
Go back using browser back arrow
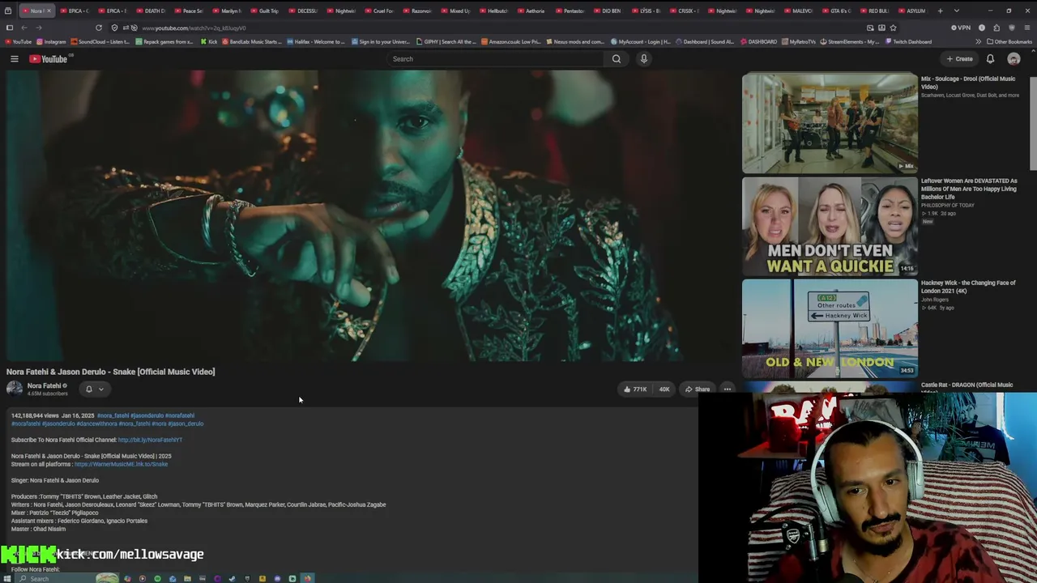click(24, 28)
